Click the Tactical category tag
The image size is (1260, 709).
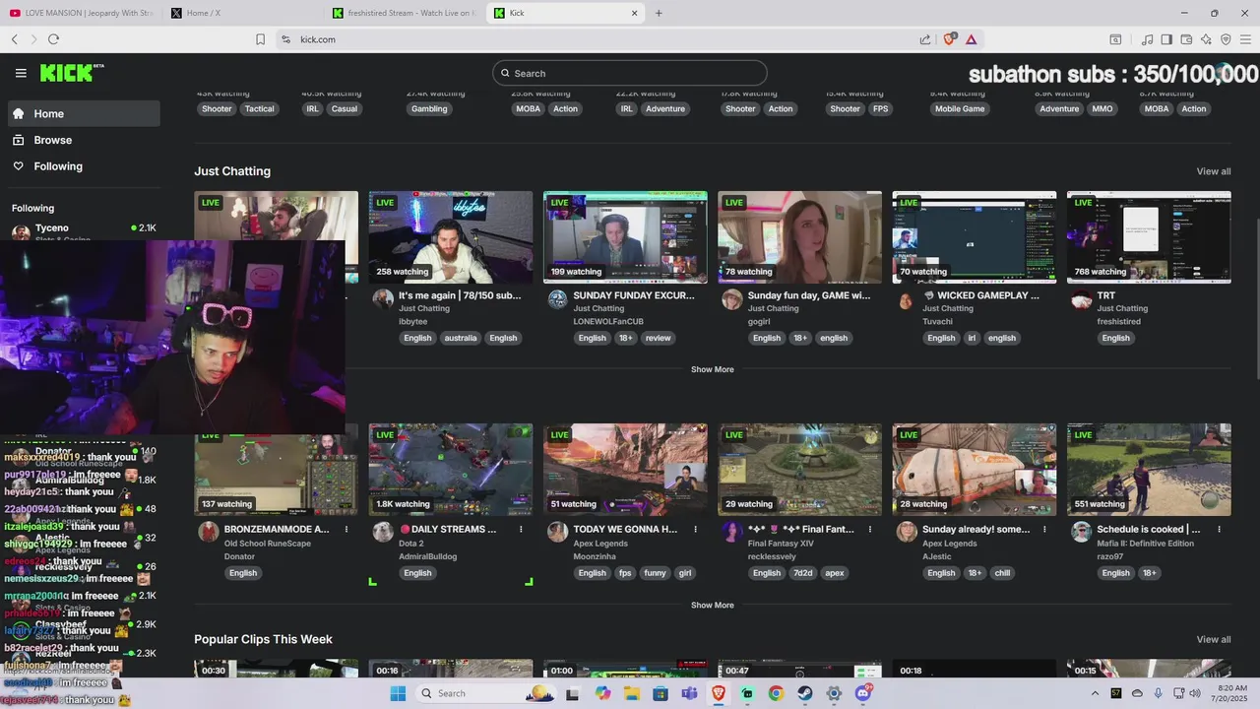pyautogui.click(x=260, y=109)
